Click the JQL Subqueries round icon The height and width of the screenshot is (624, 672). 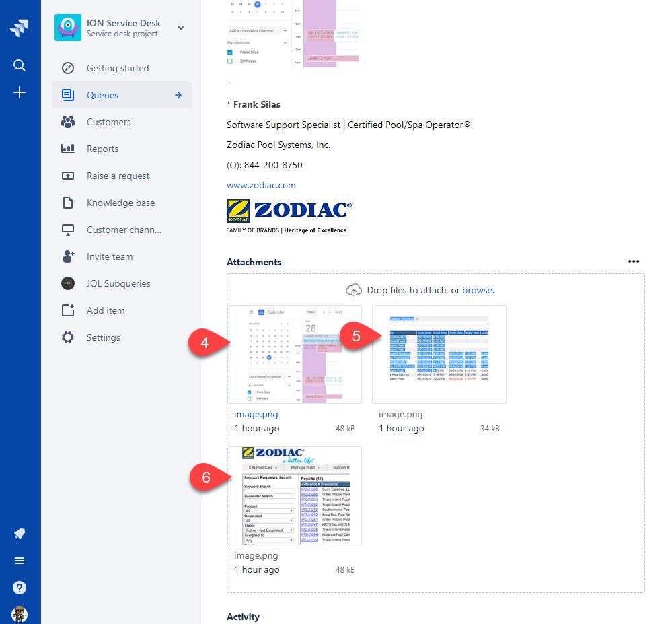(x=68, y=283)
